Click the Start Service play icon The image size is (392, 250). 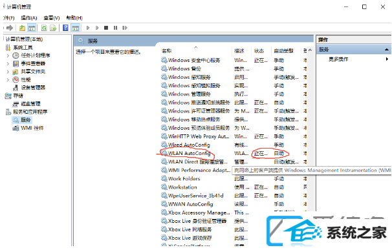click(x=88, y=28)
